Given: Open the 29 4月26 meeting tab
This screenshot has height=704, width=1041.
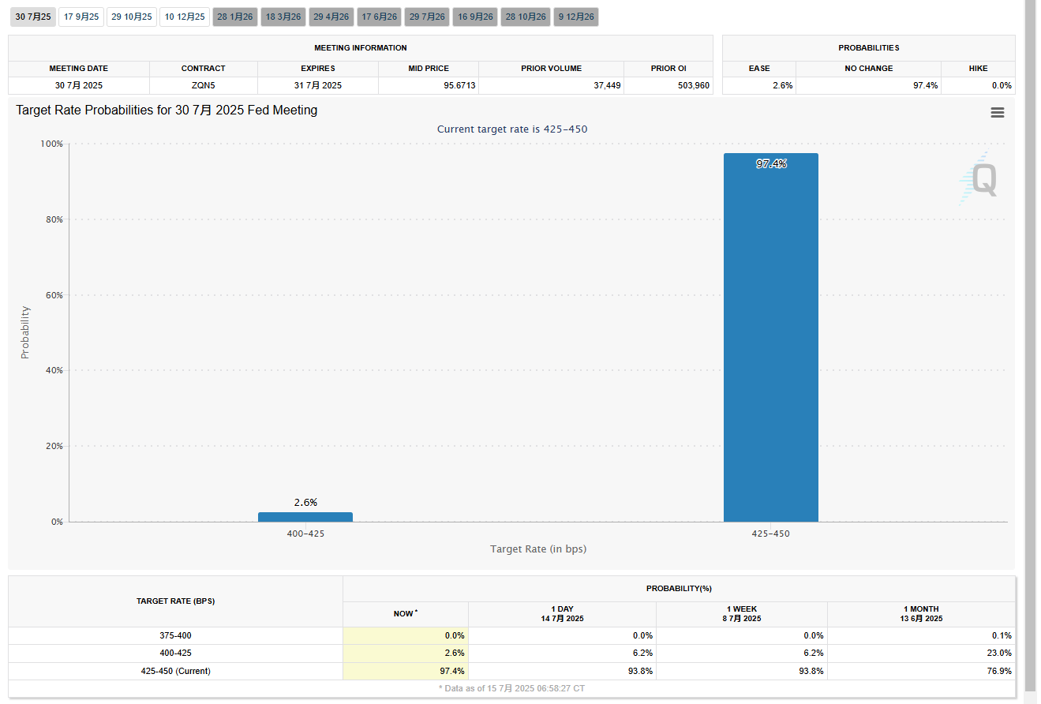Looking at the screenshot, I should (x=331, y=17).
